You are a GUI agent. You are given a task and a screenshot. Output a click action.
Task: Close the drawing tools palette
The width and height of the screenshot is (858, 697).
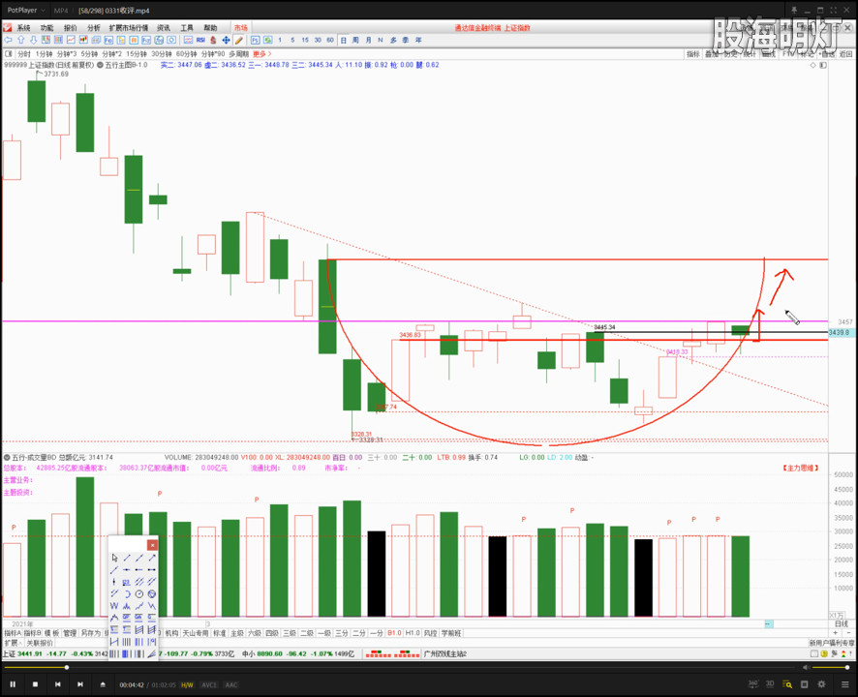click(152, 545)
